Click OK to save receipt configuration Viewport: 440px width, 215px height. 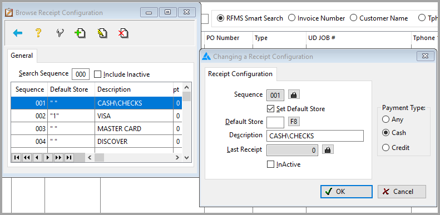(x=347, y=192)
